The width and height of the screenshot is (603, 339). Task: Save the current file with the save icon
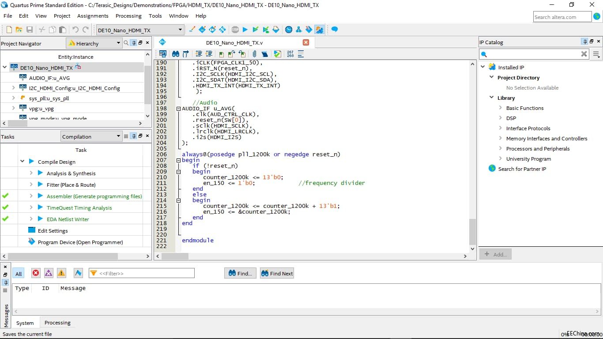30,30
